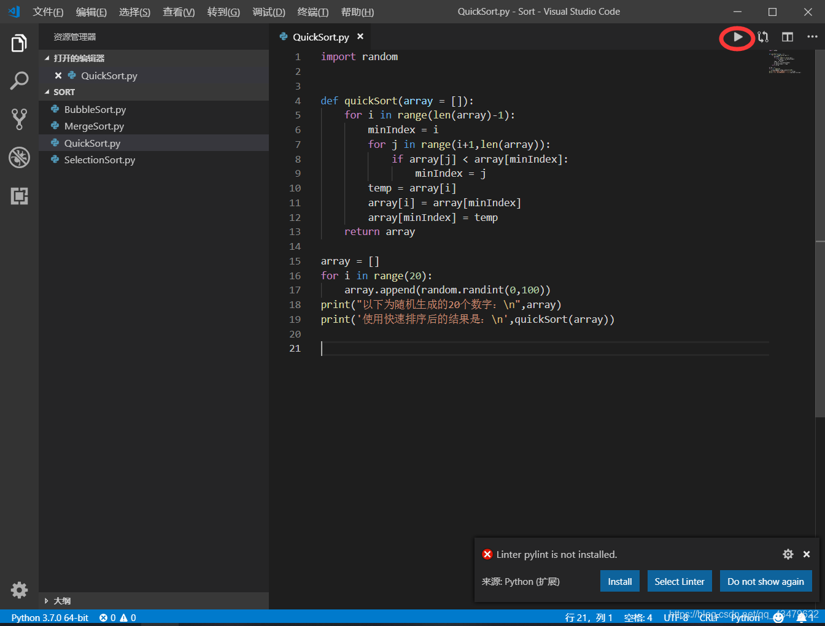Open the settings gear in the bottom left
Image resolution: width=825 pixels, height=626 pixels.
(x=19, y=590)
